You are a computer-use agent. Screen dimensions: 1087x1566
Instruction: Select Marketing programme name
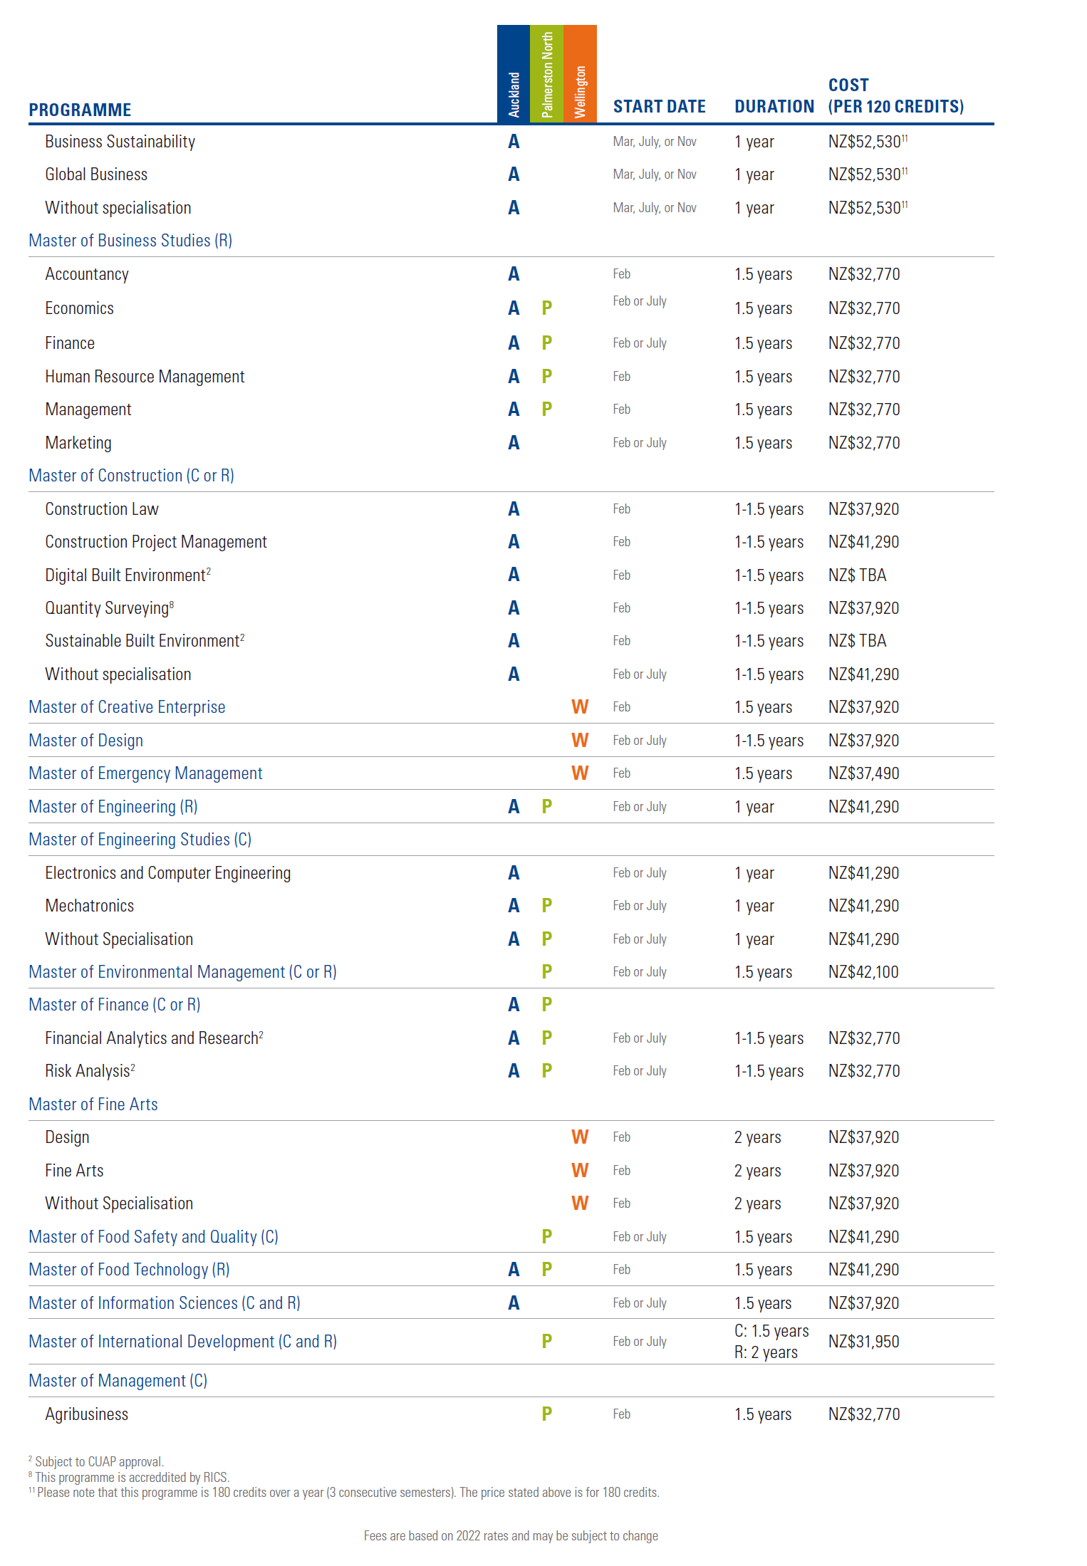tap(78, 443)
